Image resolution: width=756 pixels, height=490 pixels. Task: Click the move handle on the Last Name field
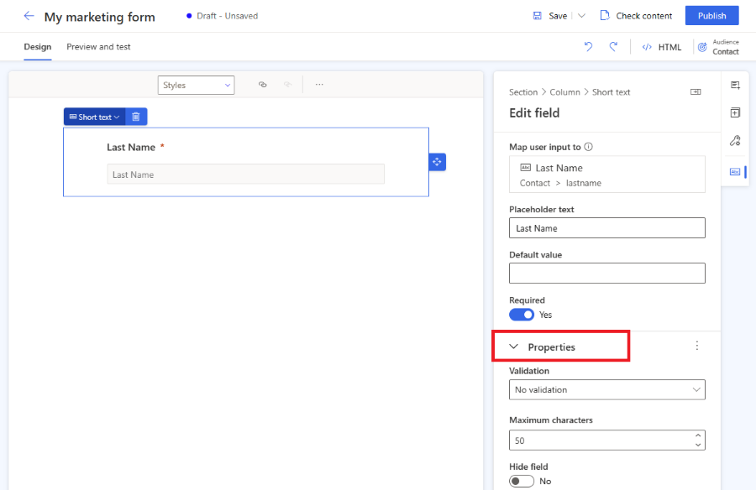[437, 162]
